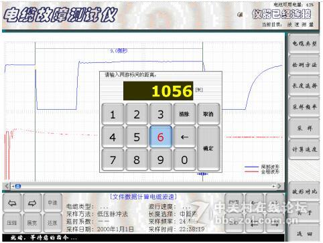
Task: Click the 采样 sidebar button
Action: point(304,129)
